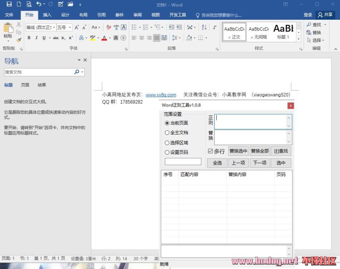Select the 全主文档 radio option

[167, 133]
